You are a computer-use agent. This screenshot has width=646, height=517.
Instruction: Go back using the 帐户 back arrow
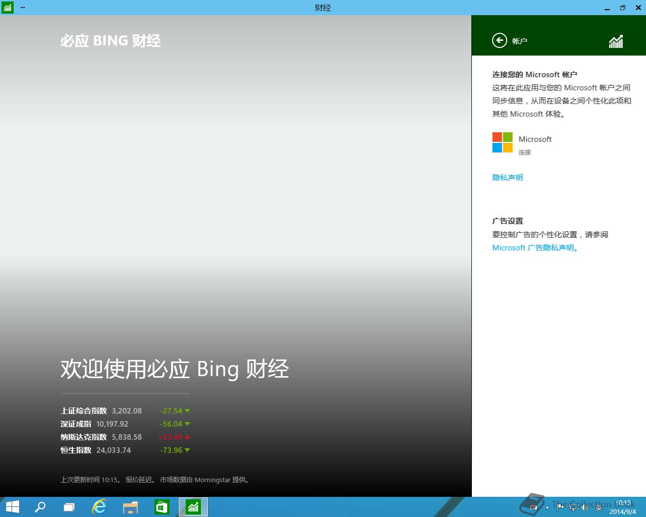499,40
